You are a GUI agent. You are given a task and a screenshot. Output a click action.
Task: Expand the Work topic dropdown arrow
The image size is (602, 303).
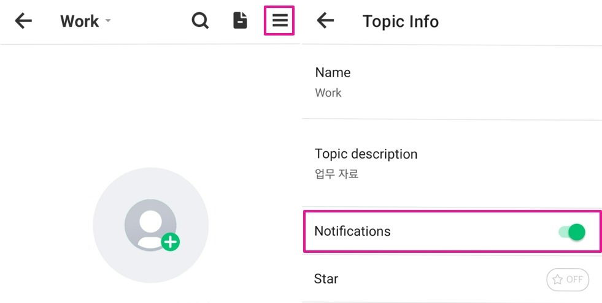point(108,21)
